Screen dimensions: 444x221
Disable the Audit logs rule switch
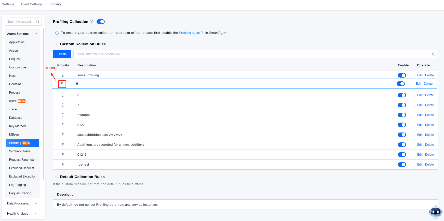[402, 145]
